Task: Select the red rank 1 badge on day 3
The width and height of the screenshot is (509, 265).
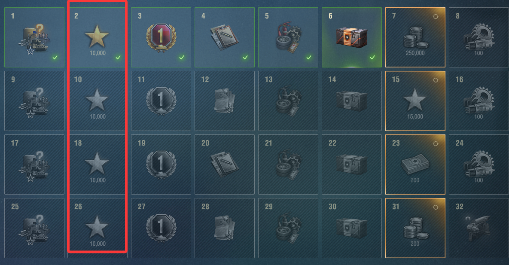Action: (x=161, y=37)
